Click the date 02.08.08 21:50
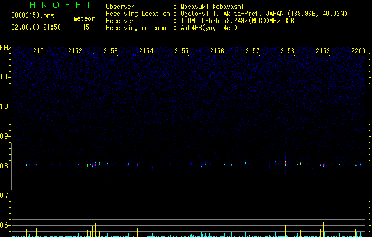Viewport: 372px width, 237px height. pos(36,27)
